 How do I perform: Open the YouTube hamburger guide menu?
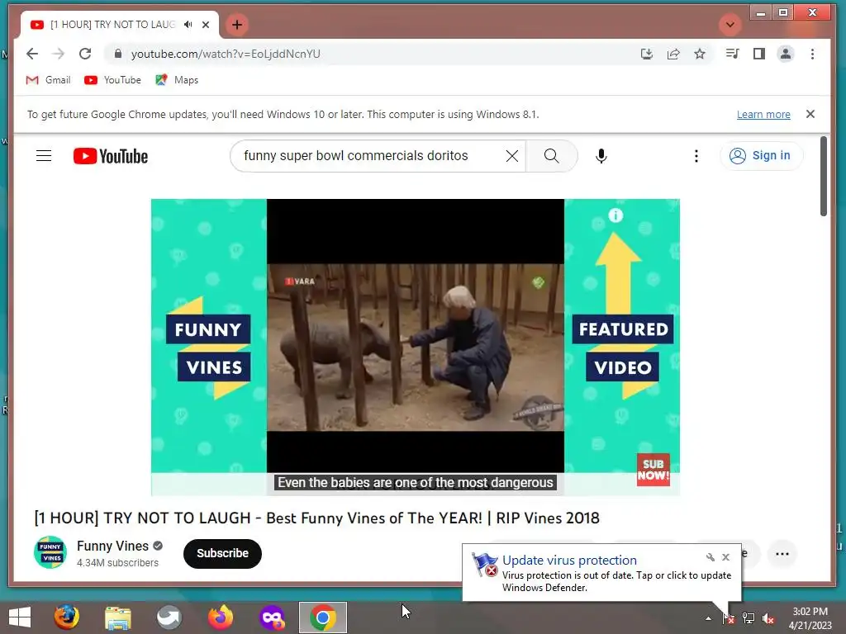pos(44,156)
